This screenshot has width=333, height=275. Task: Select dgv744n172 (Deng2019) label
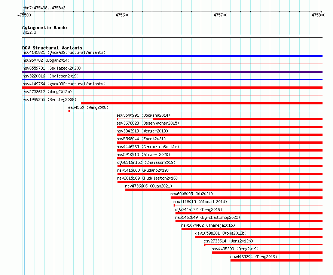199,210
